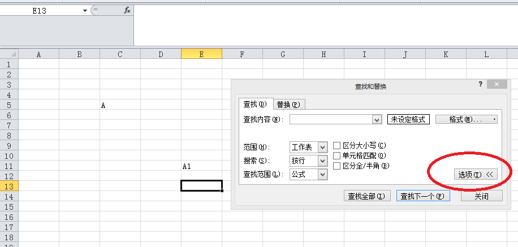Click the 关闭 button
Screen dimensions: 518x247
coord(482,196)
